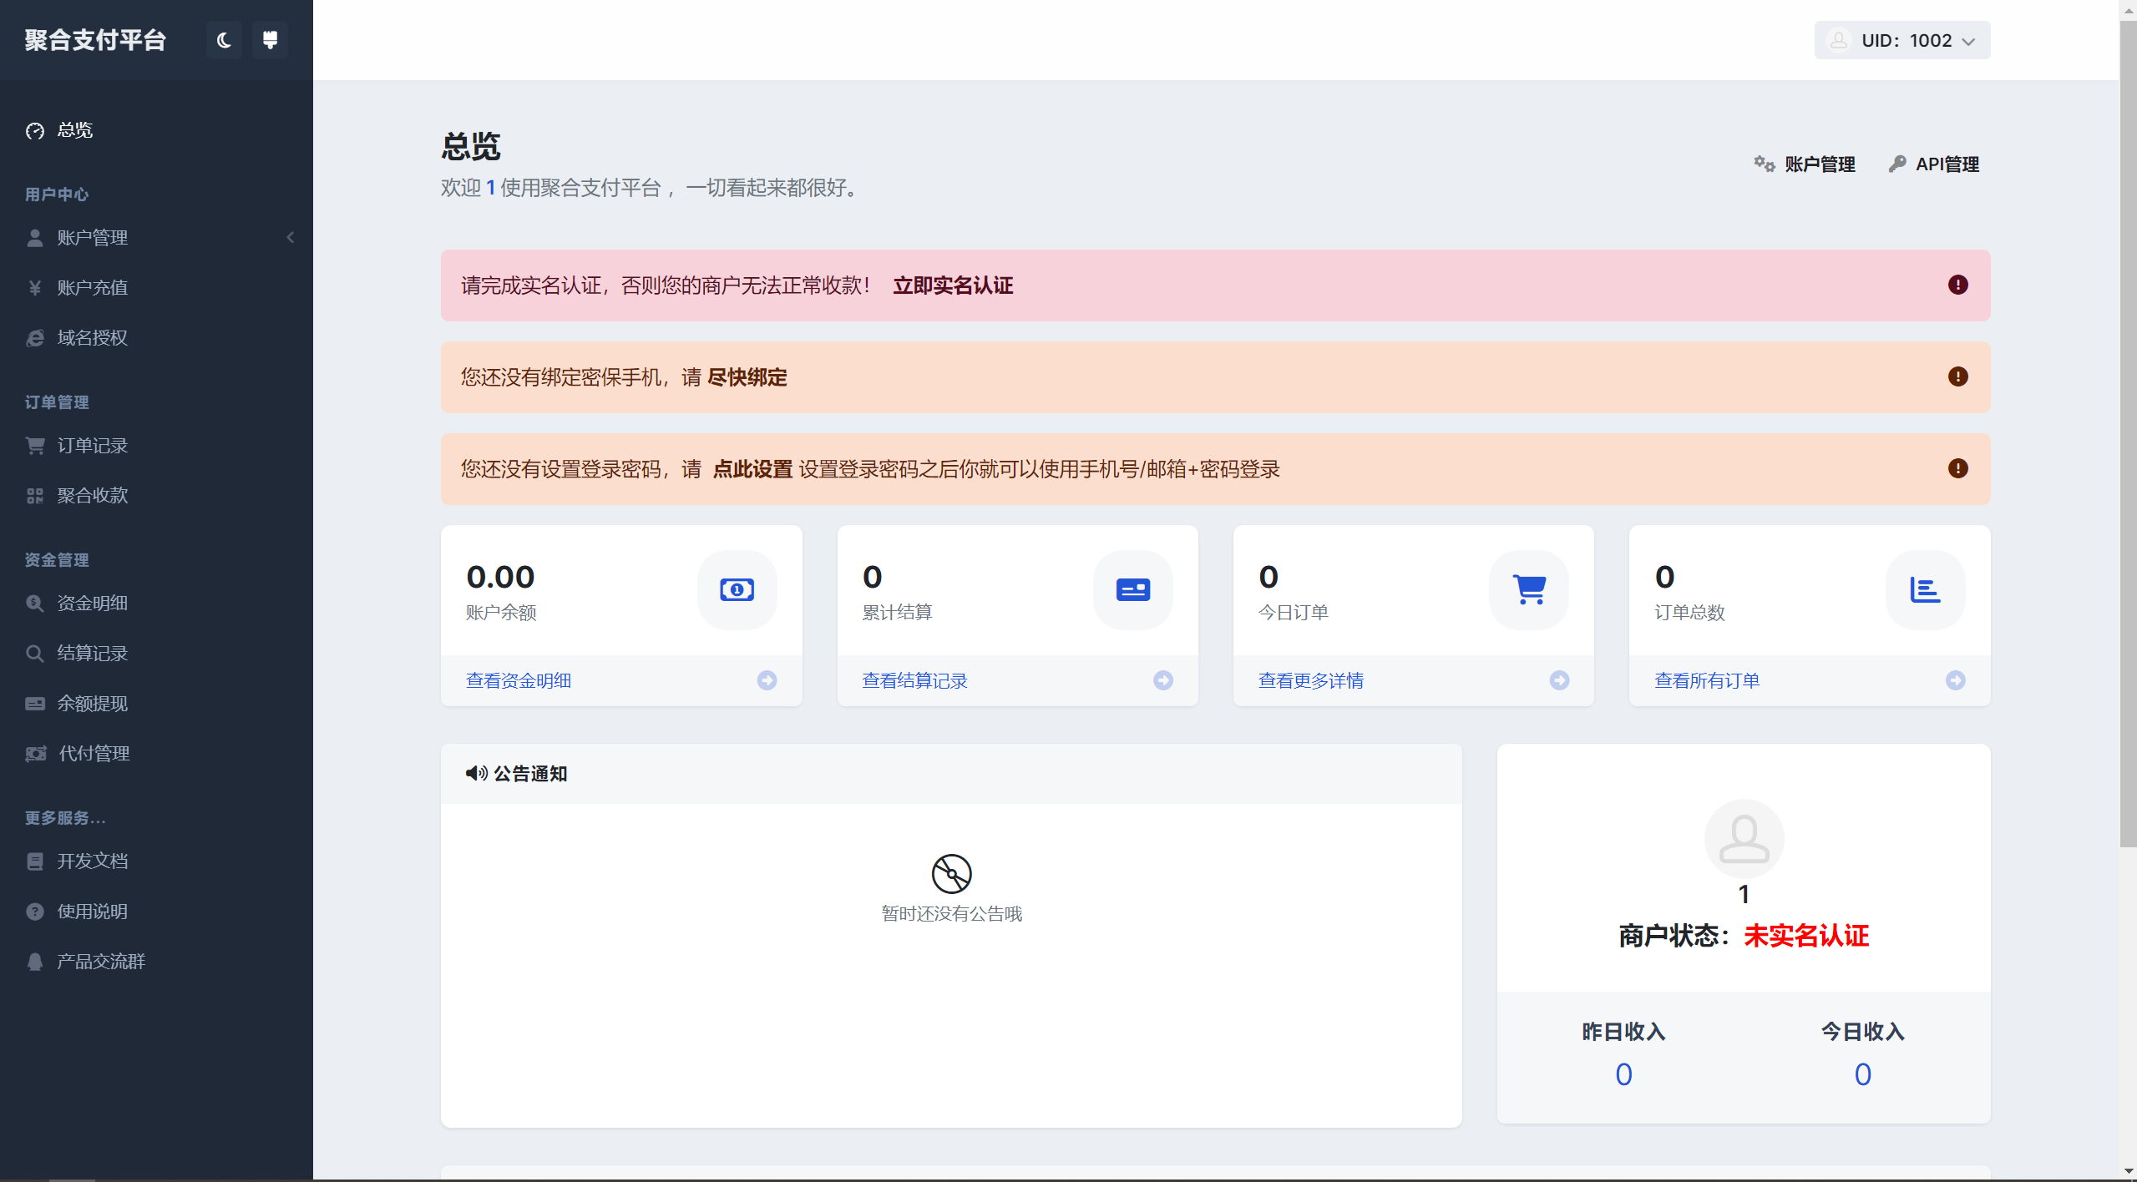Viewport: 2137px width, 1182px height.
Task: Select 资金明细 menu item
Action: (x=94, y=603)
